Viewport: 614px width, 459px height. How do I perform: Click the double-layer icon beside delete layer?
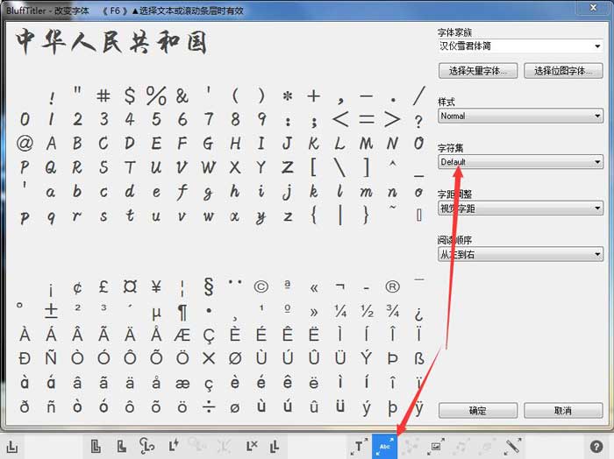(x=274, y=446)
